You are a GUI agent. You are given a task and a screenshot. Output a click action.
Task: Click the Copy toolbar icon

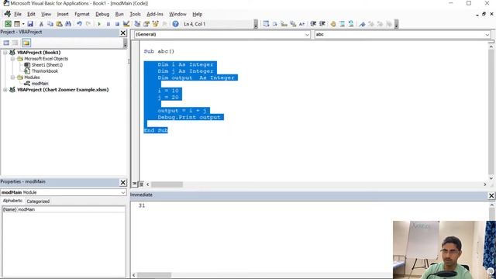point(50,24)
